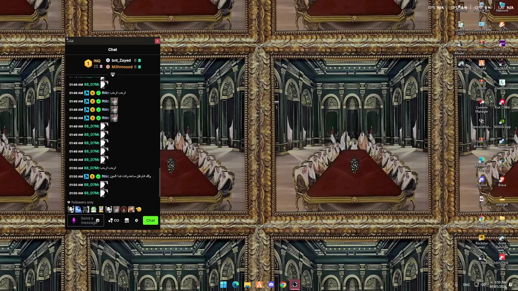The image size is (518, 291).
Task: Launch DeepCool desktop shortcut
Action: pyautogui.click(x=502, y=85)
